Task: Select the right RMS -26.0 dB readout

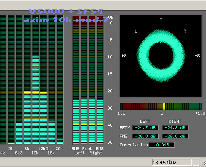Action: coord(175,136)
